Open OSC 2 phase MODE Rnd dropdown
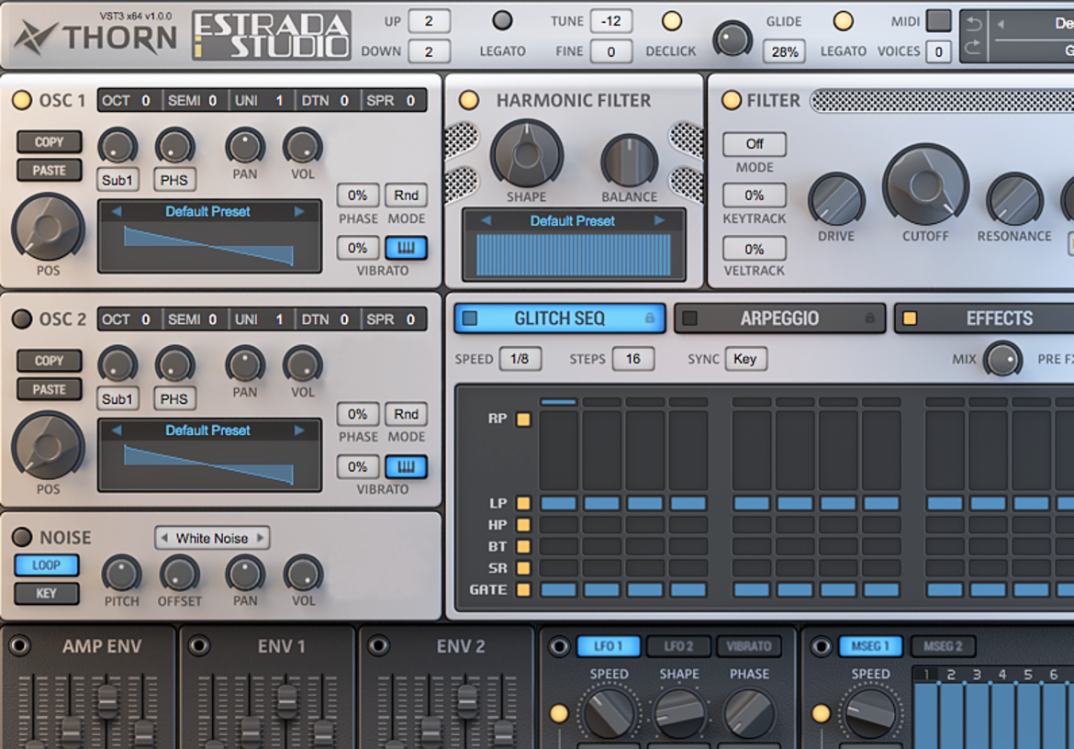 [406, 414]
